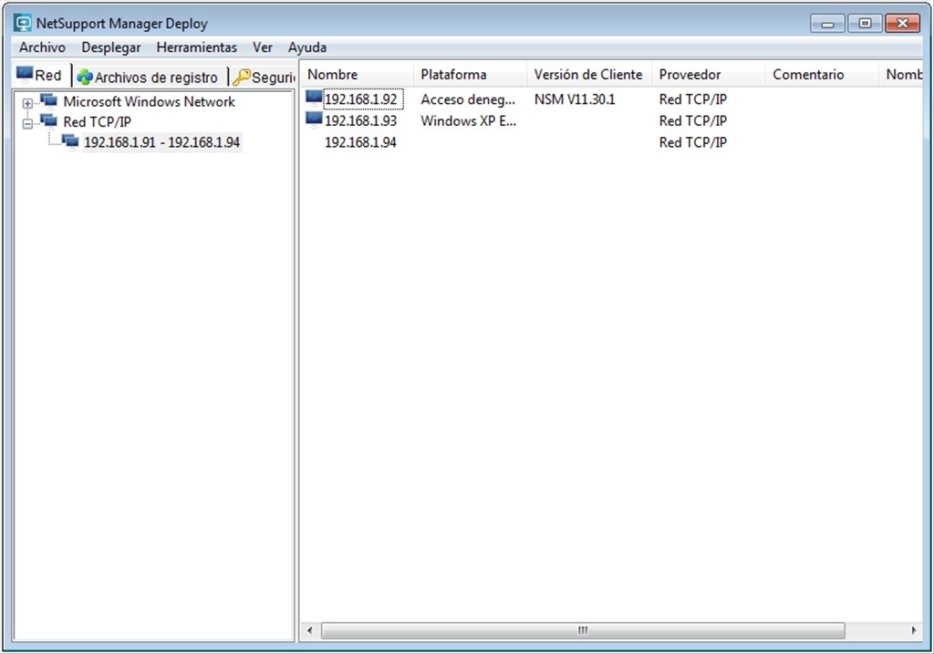This screenshot has height=654, width=934.
Task: Sort the list by Plataforma column
Action: pyautogui.click(x=470, y=75)
